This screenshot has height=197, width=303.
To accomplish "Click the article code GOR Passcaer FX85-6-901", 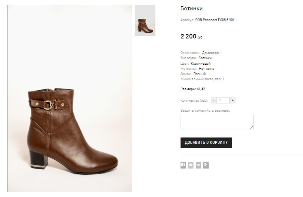I will point(215,20).
